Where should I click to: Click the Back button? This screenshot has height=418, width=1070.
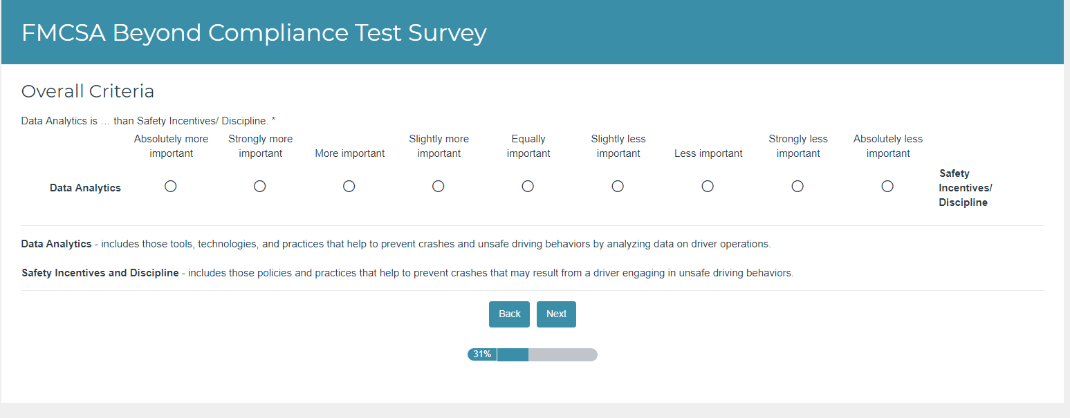pyautogui.click(x=509, y=314)
